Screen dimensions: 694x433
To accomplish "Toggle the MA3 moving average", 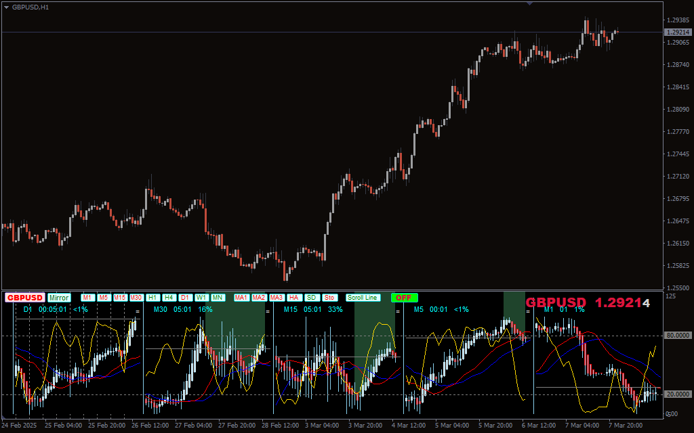I will (277, 298).
